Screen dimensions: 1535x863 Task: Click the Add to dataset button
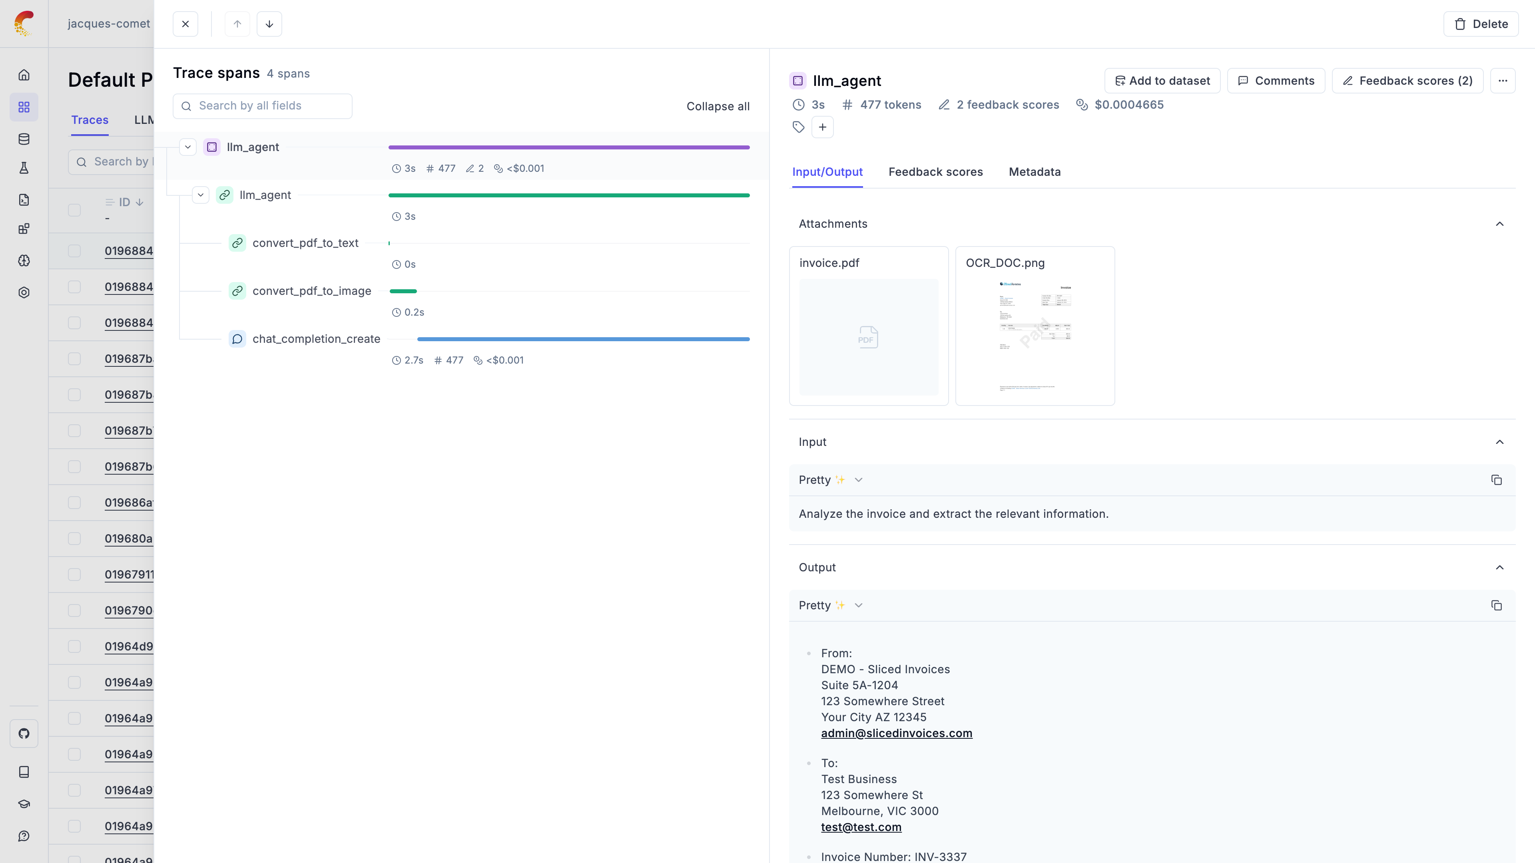click(1162, 80)
